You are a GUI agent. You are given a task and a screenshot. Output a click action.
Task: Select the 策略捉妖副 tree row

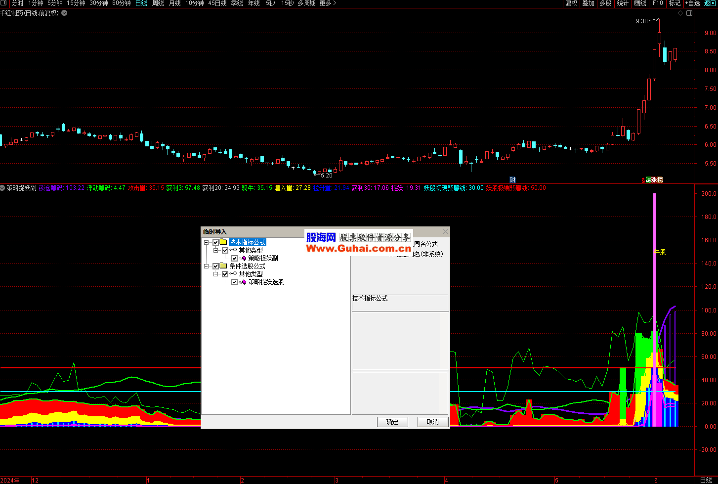(x=263, y=258)
